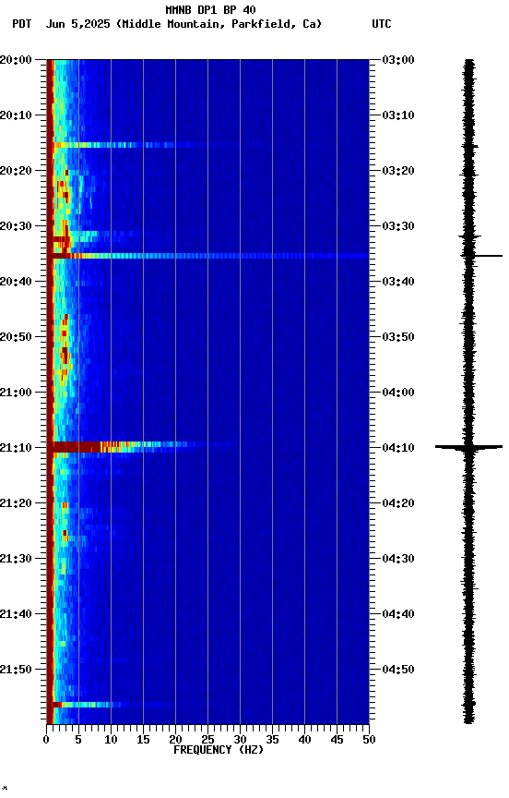
Task: Click the 21:00 PDT time label
Action: (x=16, y=393)
